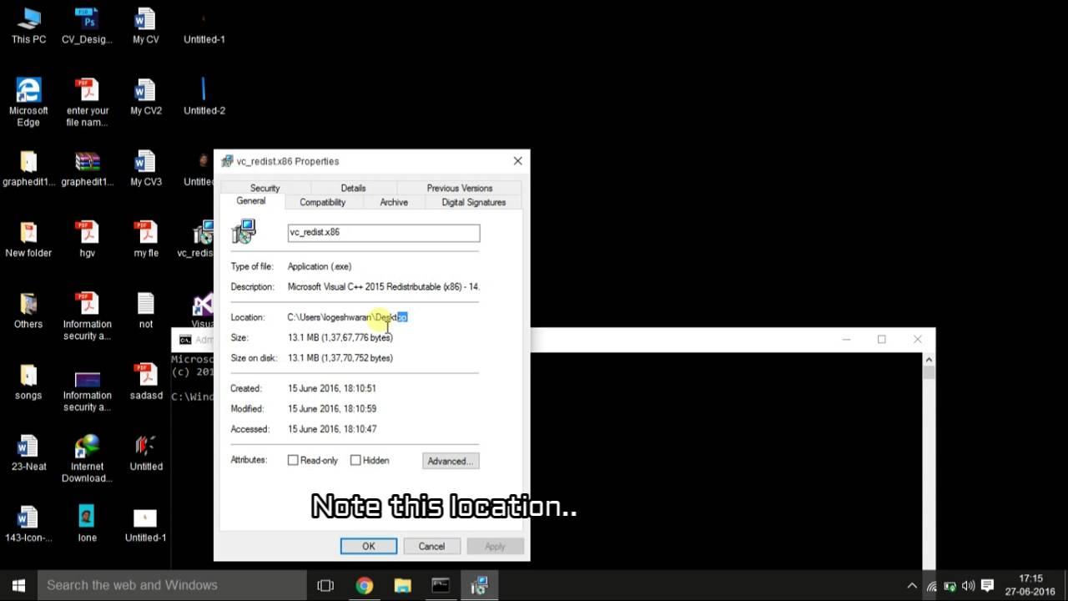Viewport: 1068px width, 601px height.
Task: Click the Application (.exe) file type text
Action: 320,266
